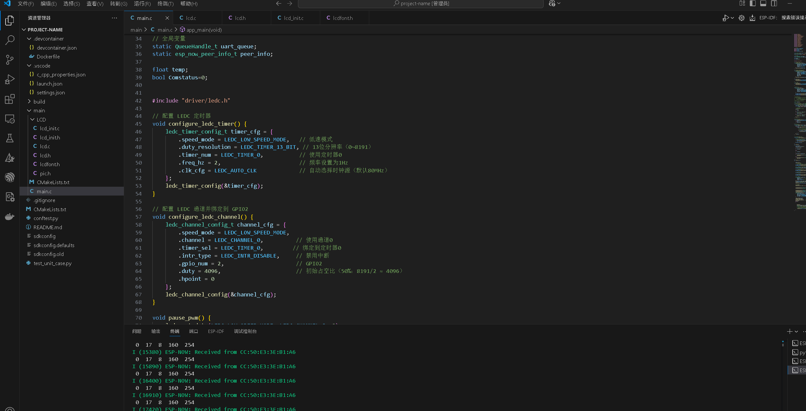The height and width of the screenshot is (411, 806).
Task: Open the CMake tools view
Action: coord(10,158)
